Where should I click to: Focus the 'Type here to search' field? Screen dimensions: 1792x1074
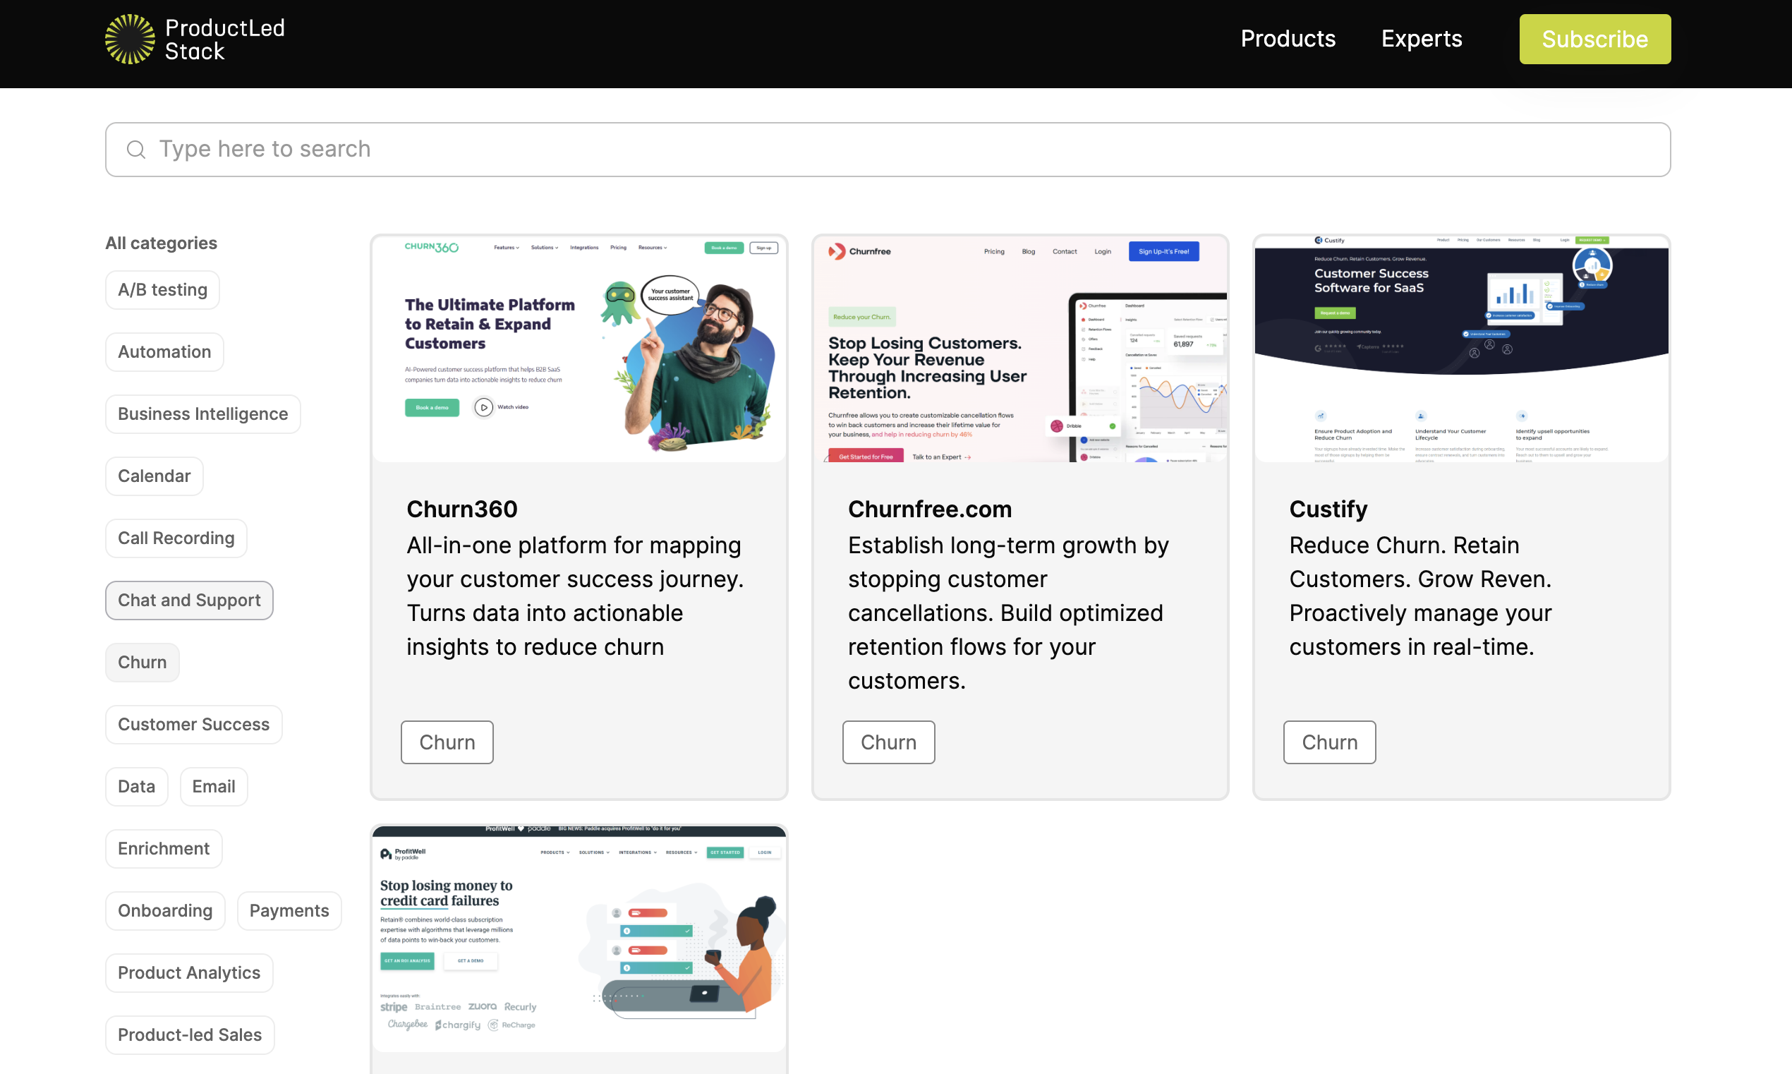pyautogui.click(x=888, y=149)
